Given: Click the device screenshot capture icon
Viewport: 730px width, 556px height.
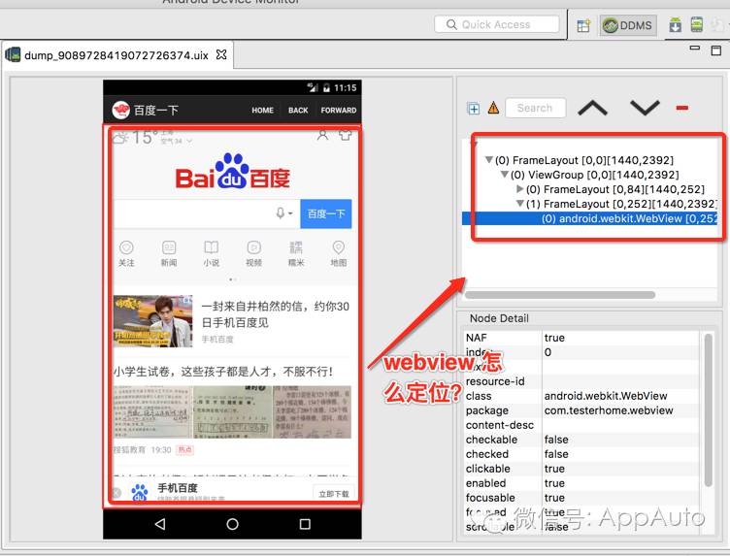Looking at the screenshot, I should tap(675, 24).
